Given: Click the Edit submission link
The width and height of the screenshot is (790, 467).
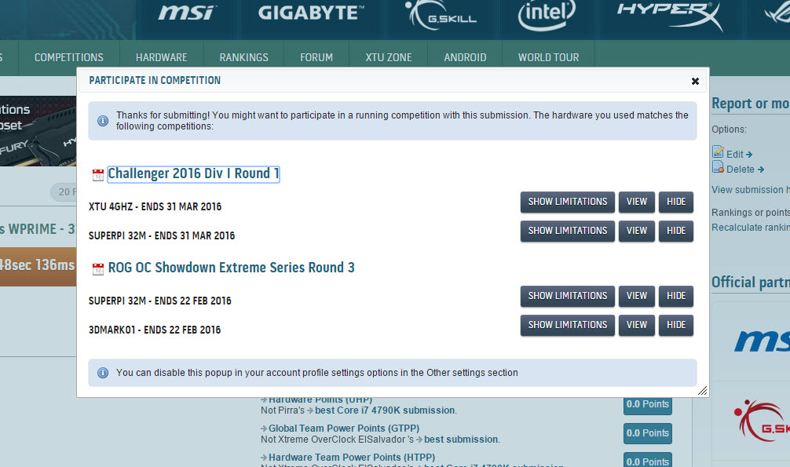Looking at the screenshot, I should coord(739,154).
